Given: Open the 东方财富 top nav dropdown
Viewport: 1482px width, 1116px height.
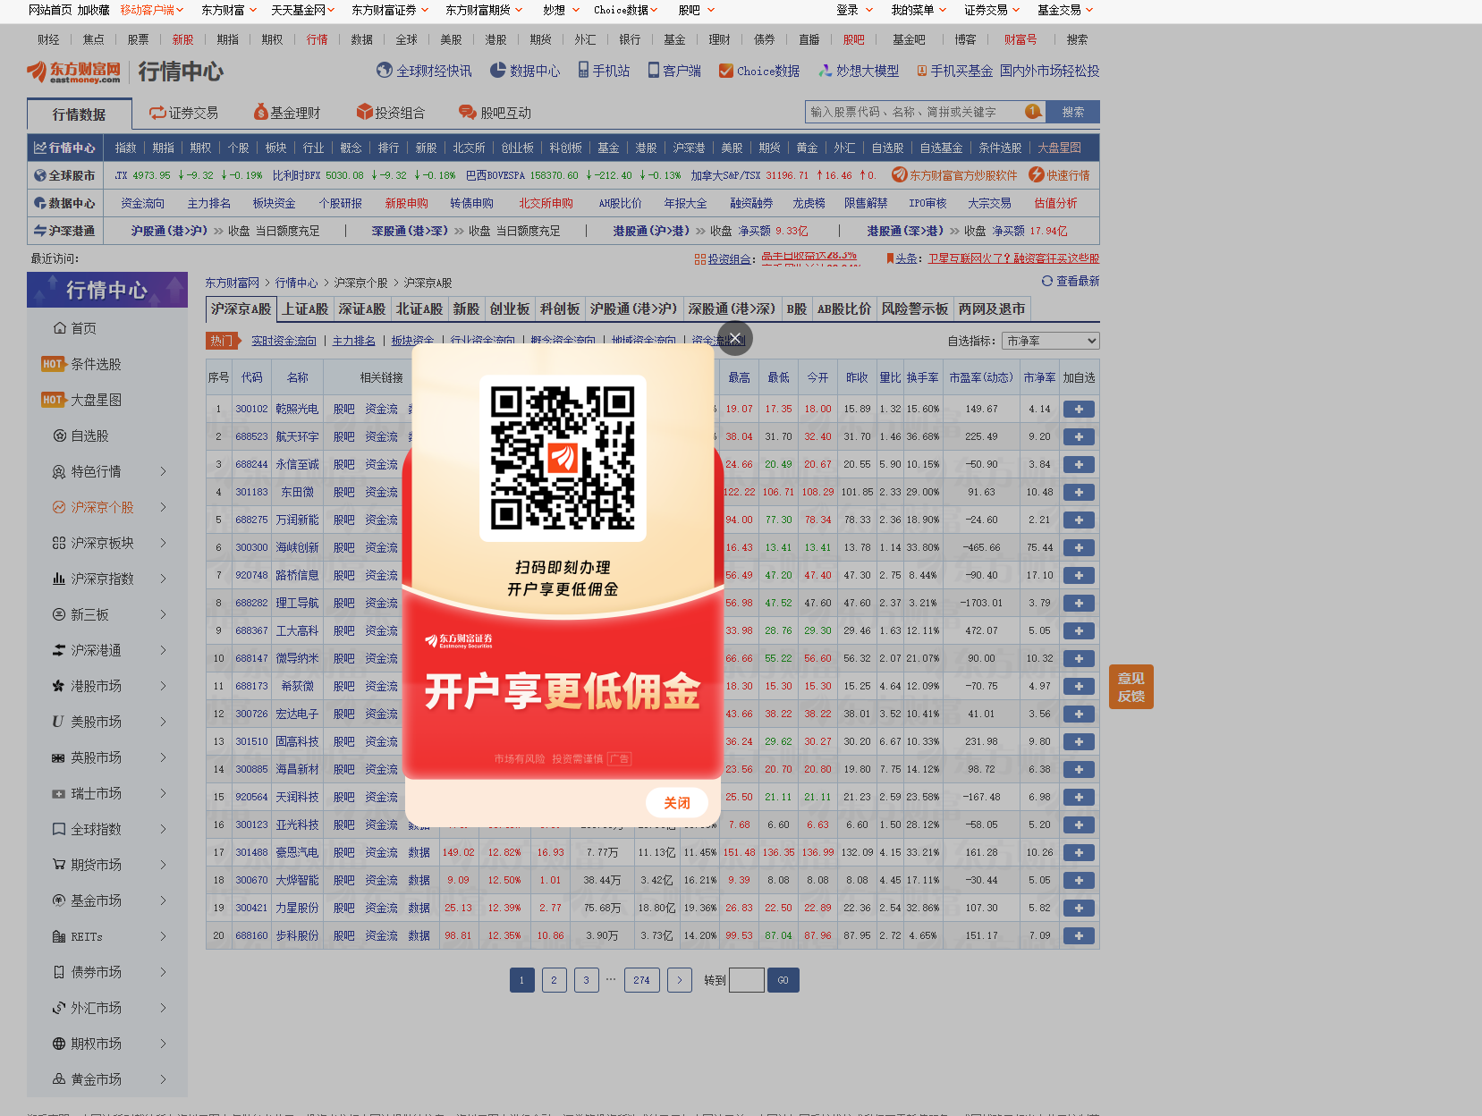Looking at the screenshot, I should (229, 10).
